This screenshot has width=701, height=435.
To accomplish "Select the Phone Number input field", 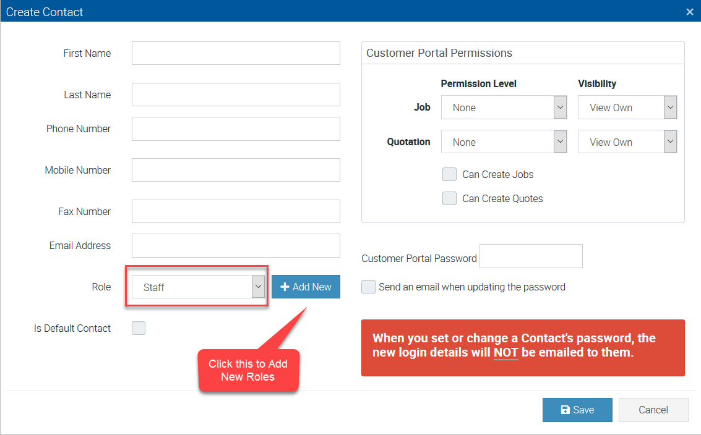I will point(236,129).
